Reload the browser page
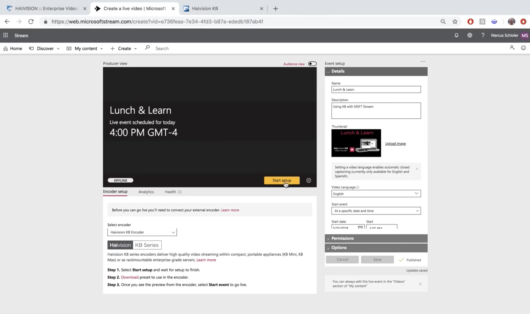530x314 pixels. tap(31, 21)
